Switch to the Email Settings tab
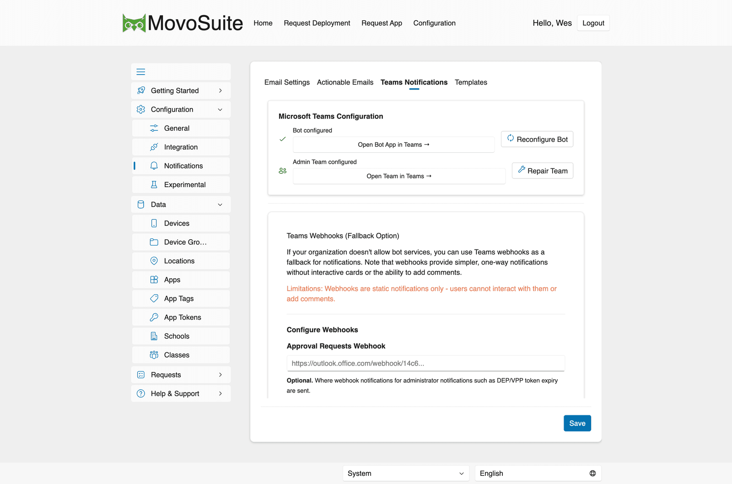 [287, 82]
